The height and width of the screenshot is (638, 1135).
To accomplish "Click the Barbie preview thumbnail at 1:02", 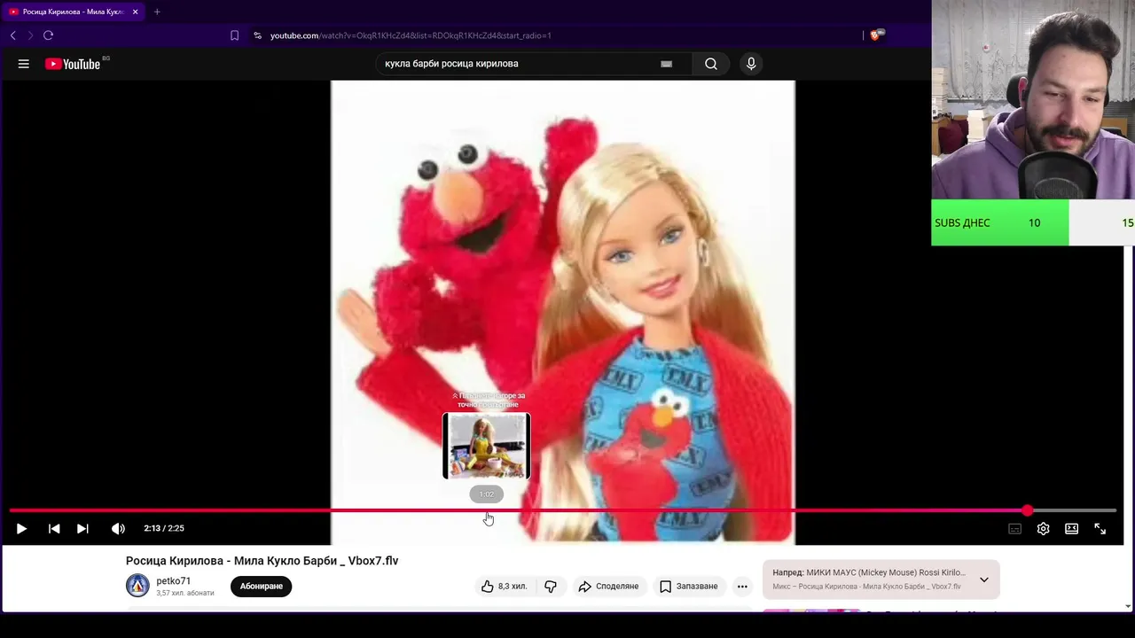I will [x=487, y=446].
